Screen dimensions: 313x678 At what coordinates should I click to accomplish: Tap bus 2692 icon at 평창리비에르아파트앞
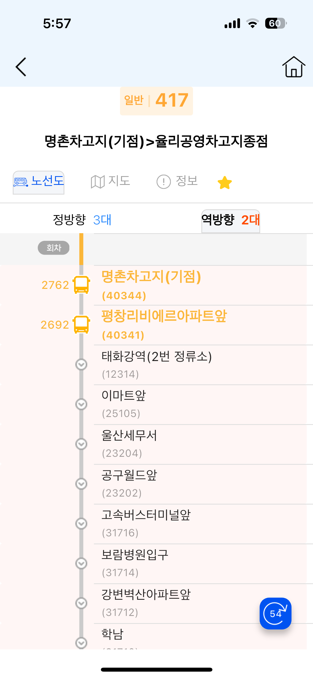(81, 324)
